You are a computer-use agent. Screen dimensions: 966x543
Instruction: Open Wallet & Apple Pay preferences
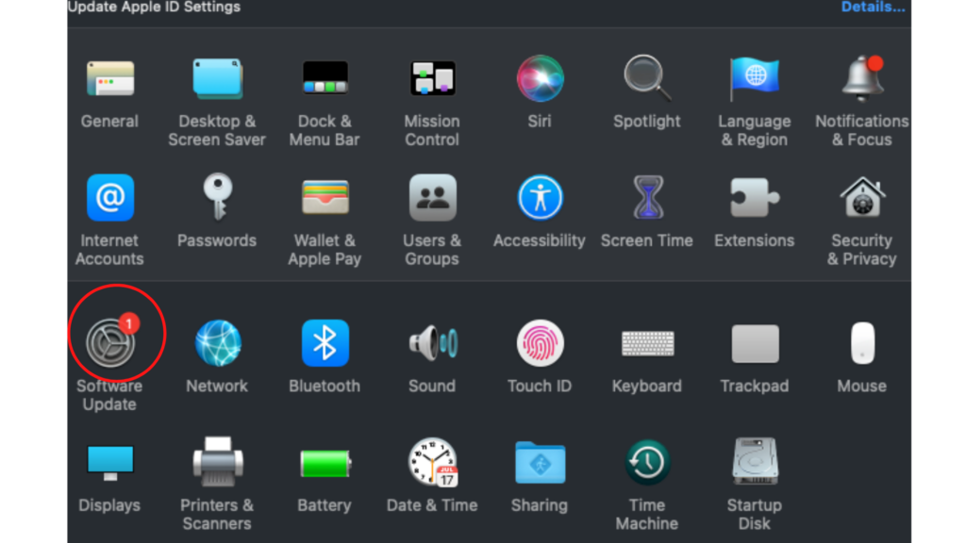click(x=325, y=198)
